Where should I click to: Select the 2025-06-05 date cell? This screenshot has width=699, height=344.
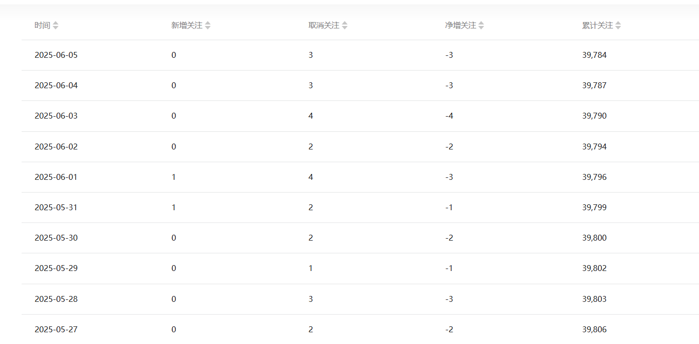(56, 55)
